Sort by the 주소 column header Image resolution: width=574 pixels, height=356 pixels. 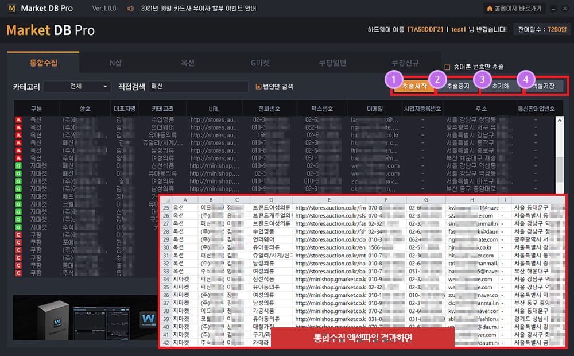pyautogui.click(x=481, y=109)
